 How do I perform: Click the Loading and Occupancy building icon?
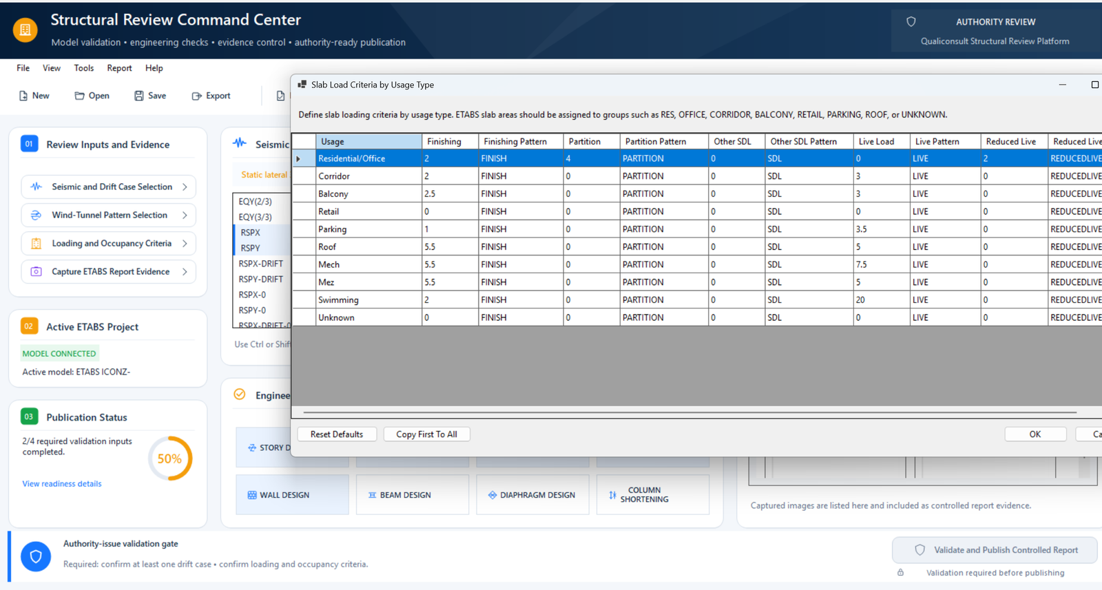point(37,243)
